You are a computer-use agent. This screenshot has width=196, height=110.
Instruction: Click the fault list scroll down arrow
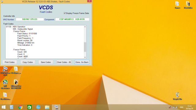click(85, 57)
